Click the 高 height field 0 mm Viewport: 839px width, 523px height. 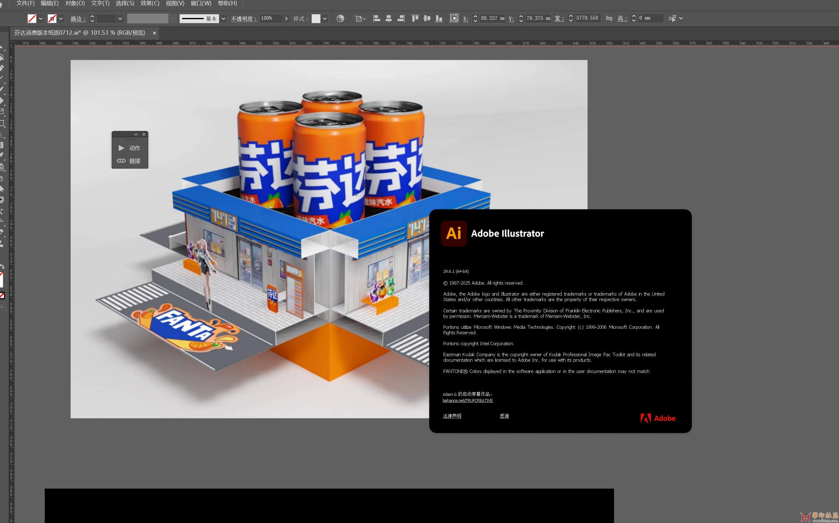pos(651,18)
